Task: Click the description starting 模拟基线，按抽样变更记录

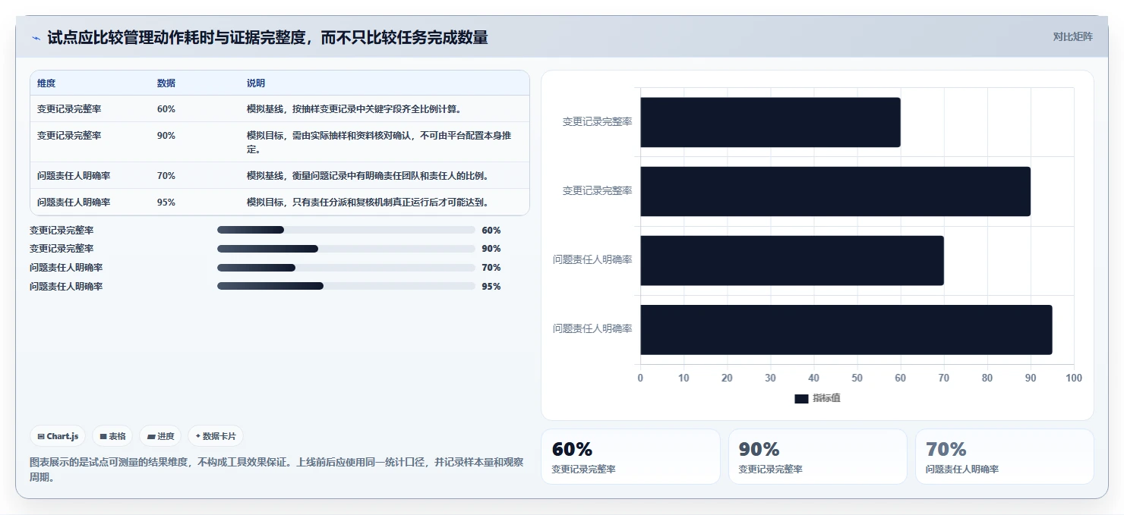Action: coord(354,109)
